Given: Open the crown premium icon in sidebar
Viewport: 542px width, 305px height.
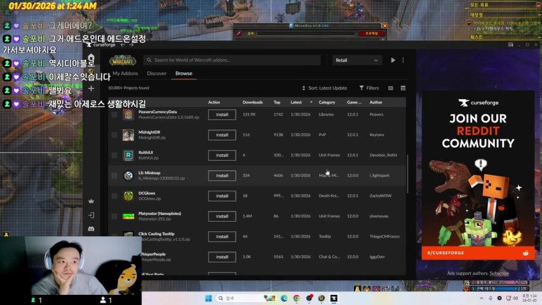Looking at the screenshot, I should coord(91,201).
